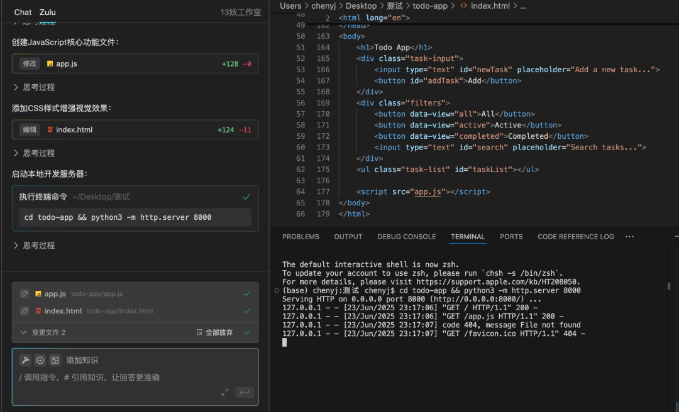Click the circle marker beside the terminal prompt
This screenshot has height=412, width=679.
277,290
